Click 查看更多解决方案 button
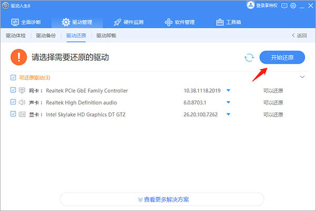This screenshot has width=316, height=211. coord(162,199)
